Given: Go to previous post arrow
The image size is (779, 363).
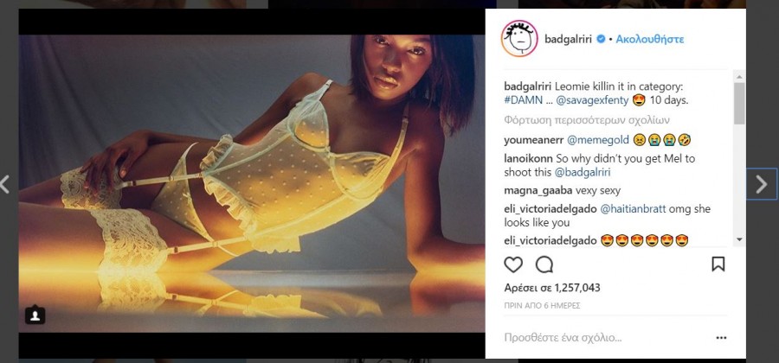Looking at the screenshot, I should (4, 184).
